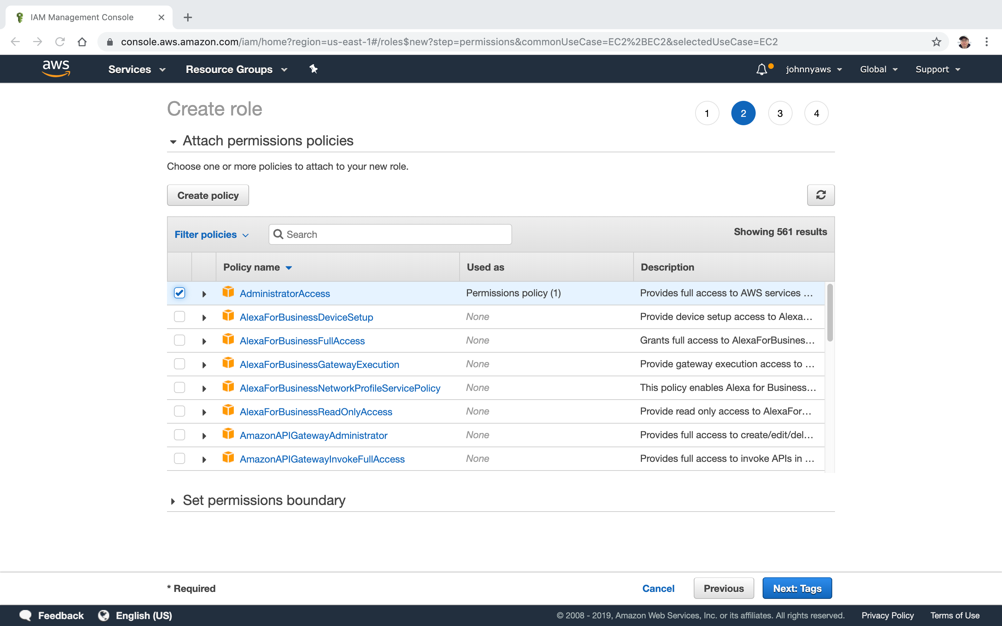
Task: Open johnnyaws account dropdown
Action: [814, 69]
